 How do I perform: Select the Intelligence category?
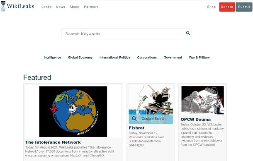(52, 58)
